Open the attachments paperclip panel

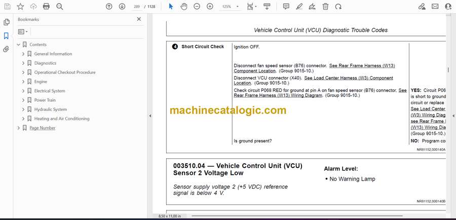coord(6,49)
